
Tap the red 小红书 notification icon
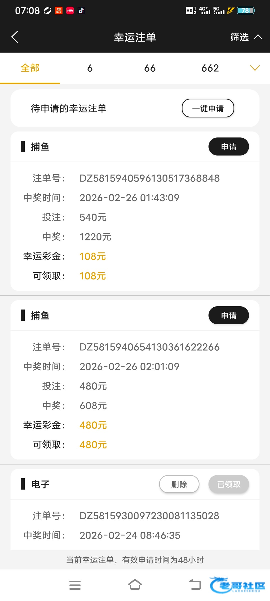(70, 11)
